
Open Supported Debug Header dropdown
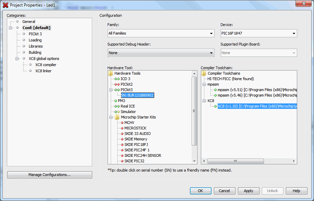161,53
